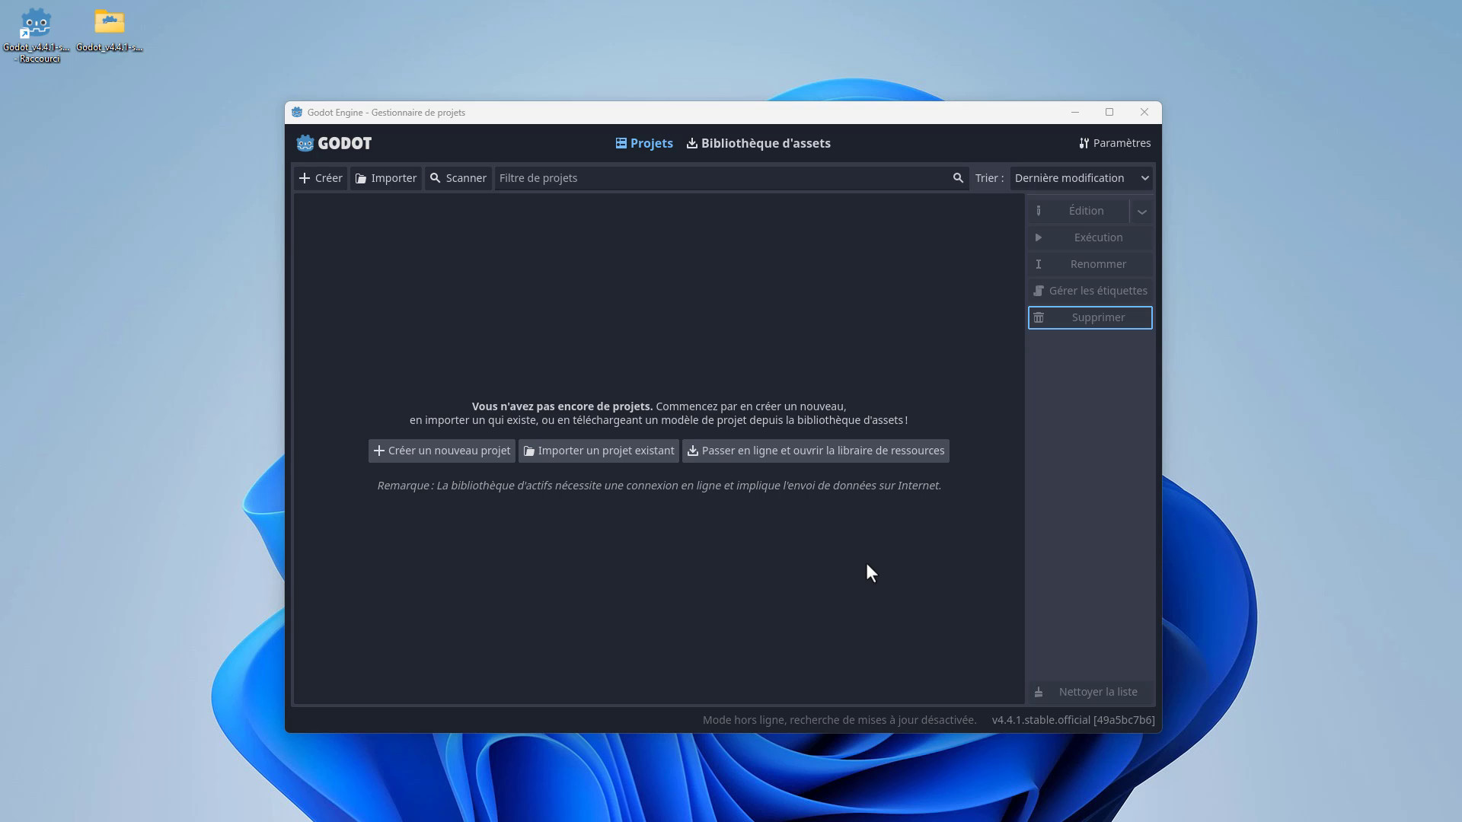Switch to the Bibliothèque d'assets tab
The height and width of the screenshot is (822, 1462).
[x=758, y=143]
